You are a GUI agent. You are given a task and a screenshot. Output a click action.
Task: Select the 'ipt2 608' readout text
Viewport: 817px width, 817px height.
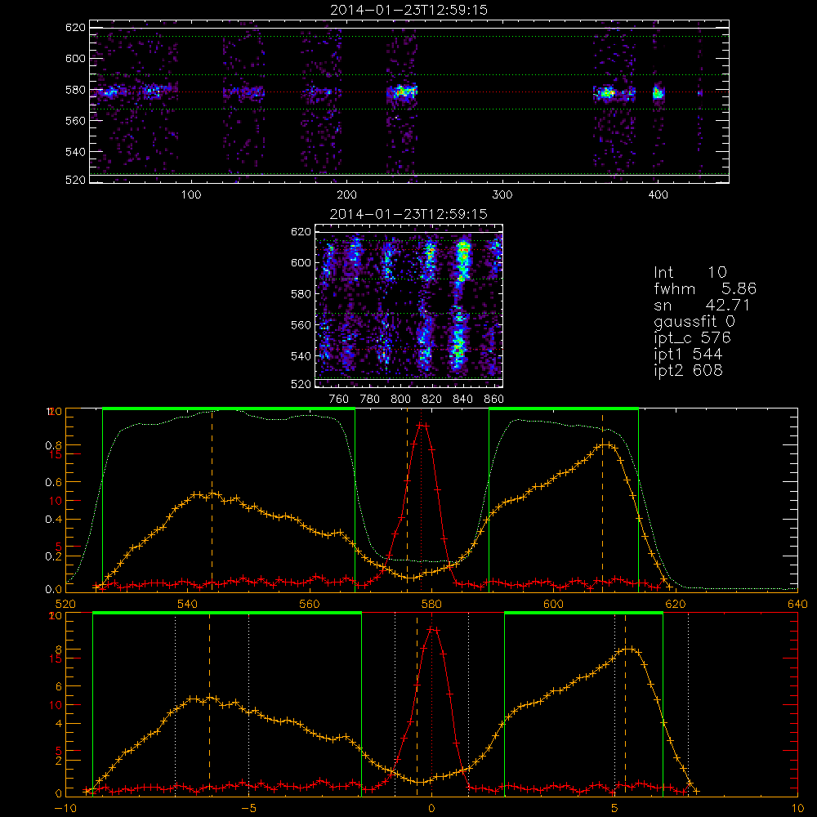pos(688,370)
